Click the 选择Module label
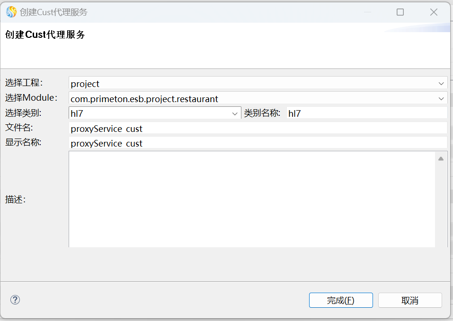The width and height of the screenshot is (453, 321). point(31,98)
